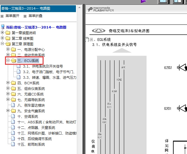Click the purple play arrow icon
The width and height of the screenshot is (187, 154).
(143, 2)
